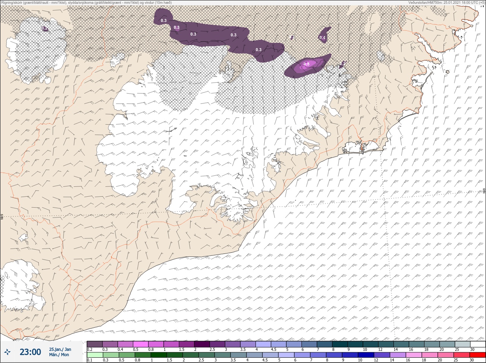Select upper legend swatch between 4 and 4.5
The width and height of the screenshot is (486, 363).
pyautogui.click(x=264, y=344)
